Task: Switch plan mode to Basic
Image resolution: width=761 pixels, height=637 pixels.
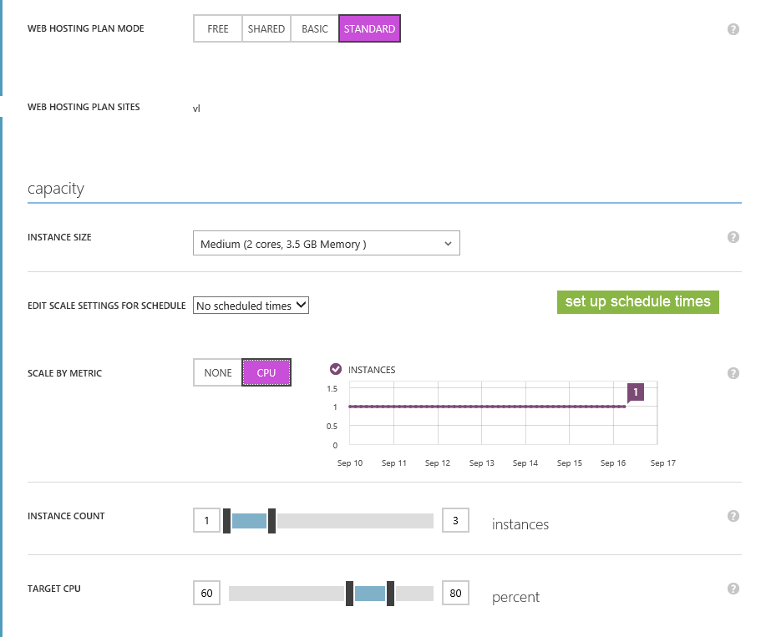Action: point(315,28)
